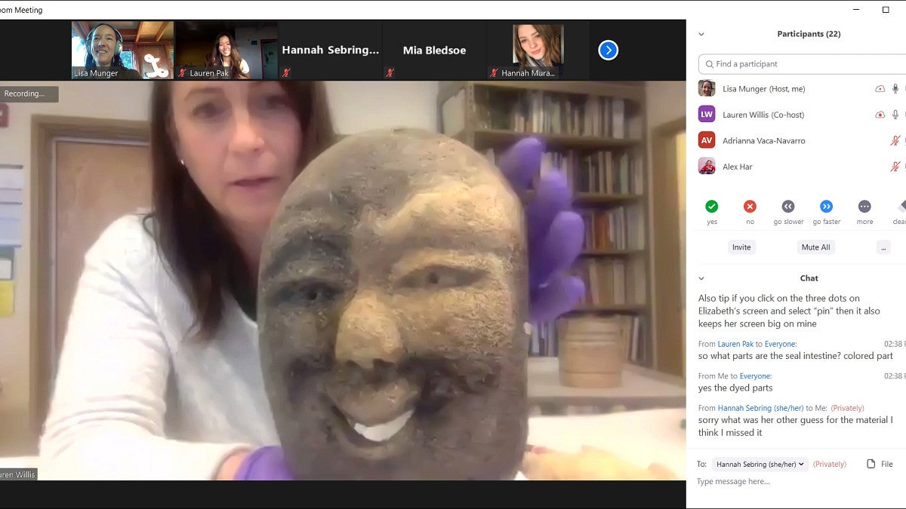This screenshot has height=509, width=906.
Task: Unmute Alex Har's microphone
Action: tap(895, 167)
